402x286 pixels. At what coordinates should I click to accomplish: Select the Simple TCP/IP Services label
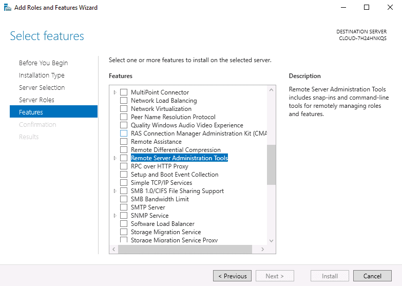pyautogui.click(x=161, y=182)
